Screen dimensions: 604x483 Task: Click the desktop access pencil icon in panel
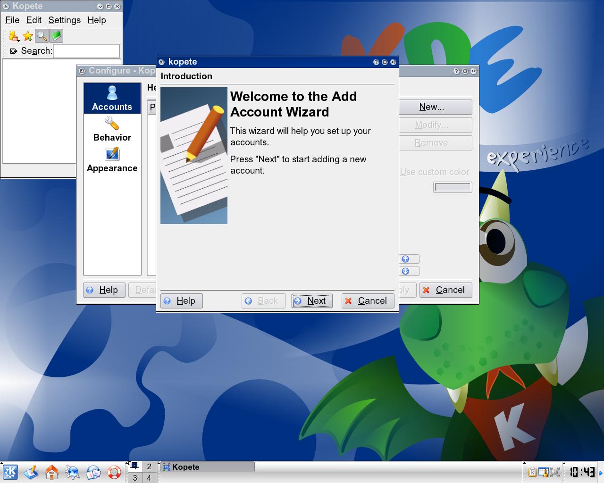[x=31, y=472]
